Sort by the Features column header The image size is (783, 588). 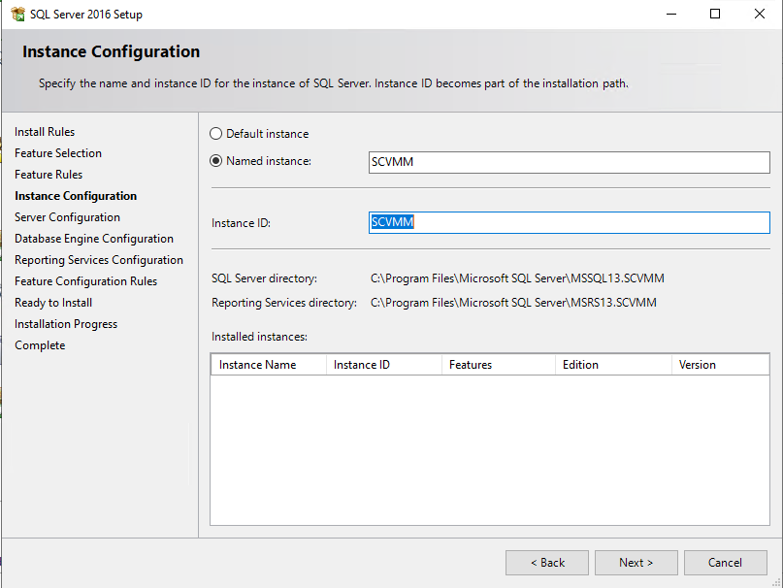point(499,365)
